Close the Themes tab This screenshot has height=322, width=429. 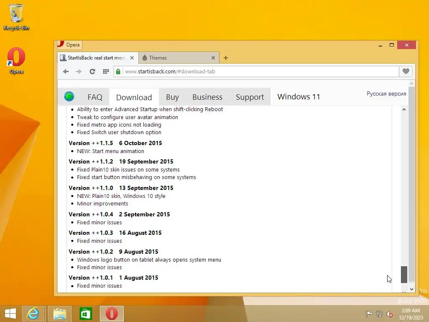213,58
